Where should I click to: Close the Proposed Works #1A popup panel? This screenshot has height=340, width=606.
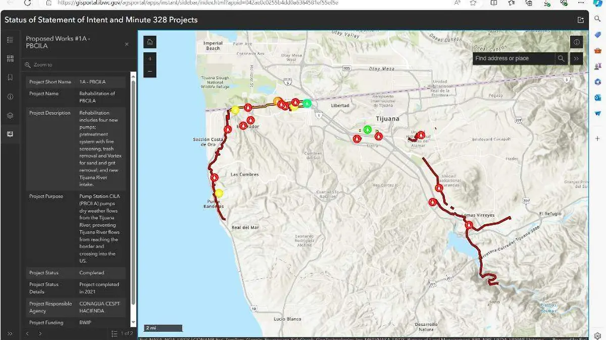coord(127,44)
